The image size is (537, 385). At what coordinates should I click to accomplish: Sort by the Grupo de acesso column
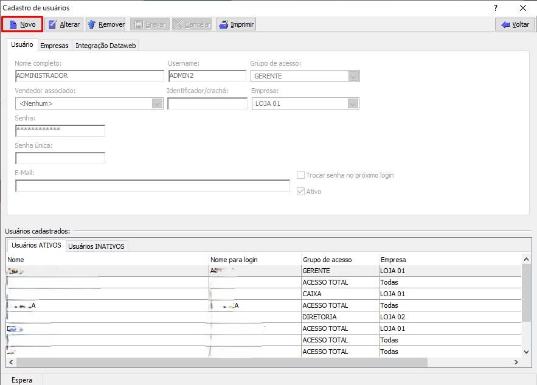pos(340,260)
